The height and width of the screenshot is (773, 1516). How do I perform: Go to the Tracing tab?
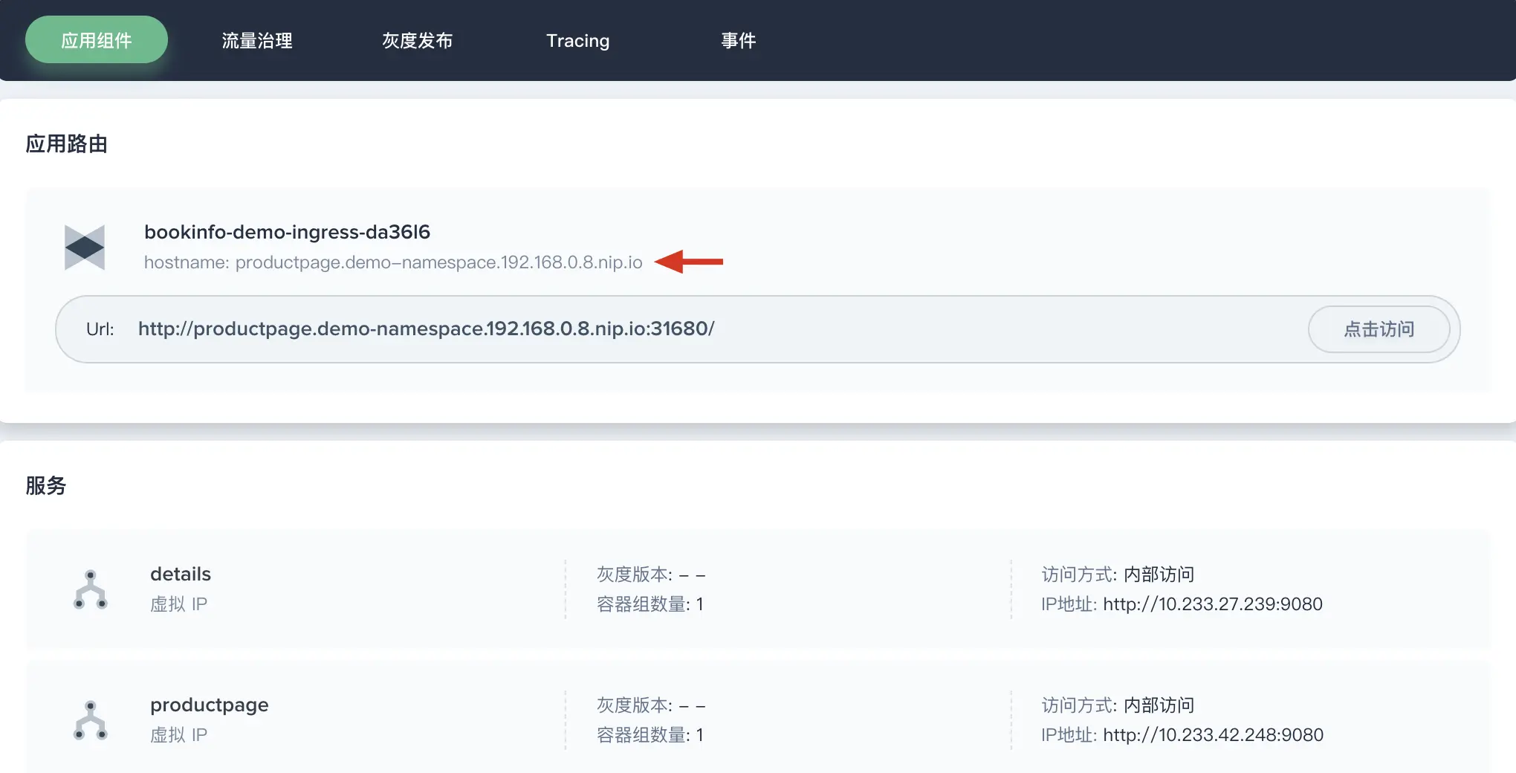point(578,40)
